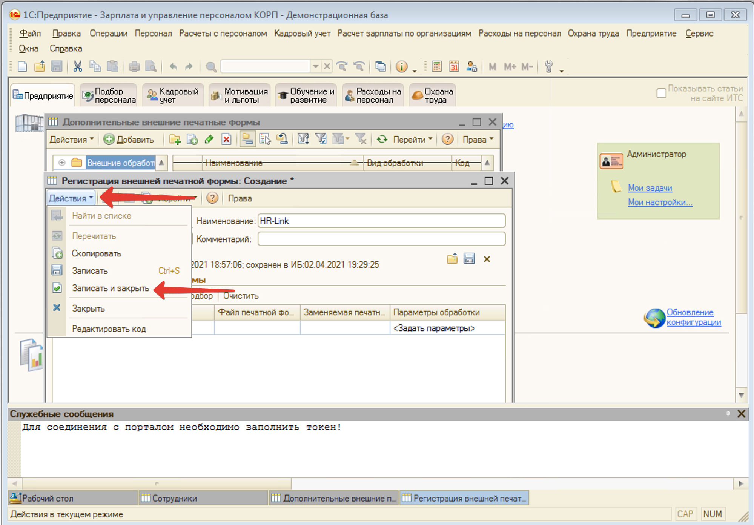Open the search field dropdown arrow in main toolbar
754x525 pixels.
(316, 66)
